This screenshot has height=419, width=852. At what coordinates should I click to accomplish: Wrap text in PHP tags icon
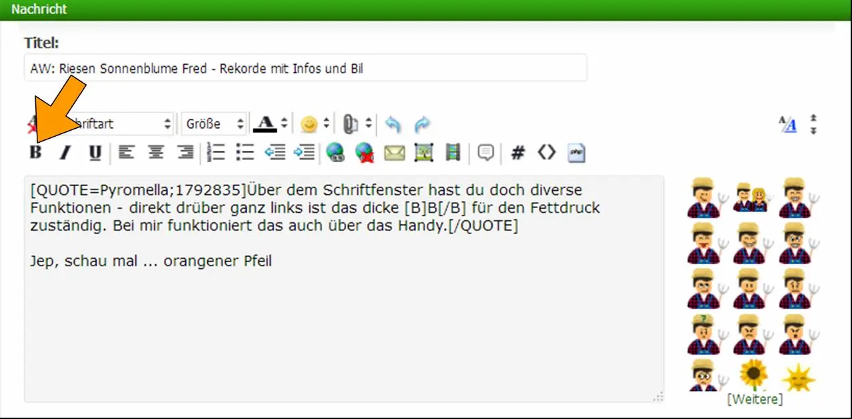(576, 153)
